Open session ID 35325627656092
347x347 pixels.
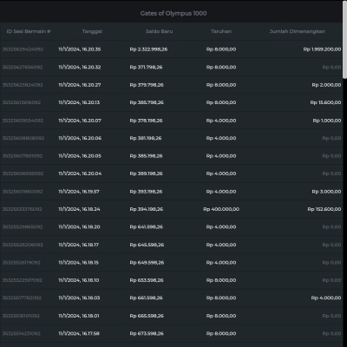[x=23, y=67]
